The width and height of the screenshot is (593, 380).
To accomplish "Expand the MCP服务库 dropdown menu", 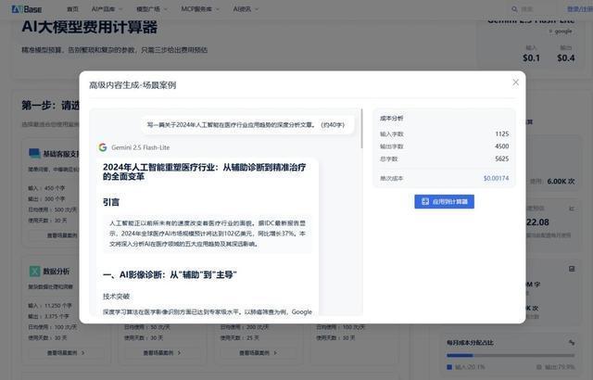I will (x=200, y=9).
